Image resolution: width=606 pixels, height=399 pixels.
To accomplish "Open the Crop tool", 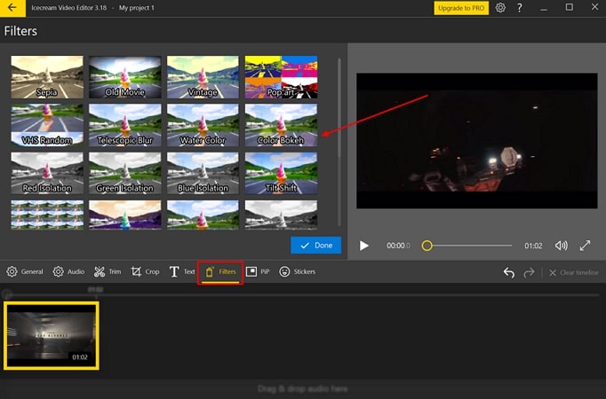I will click(145, 272).
